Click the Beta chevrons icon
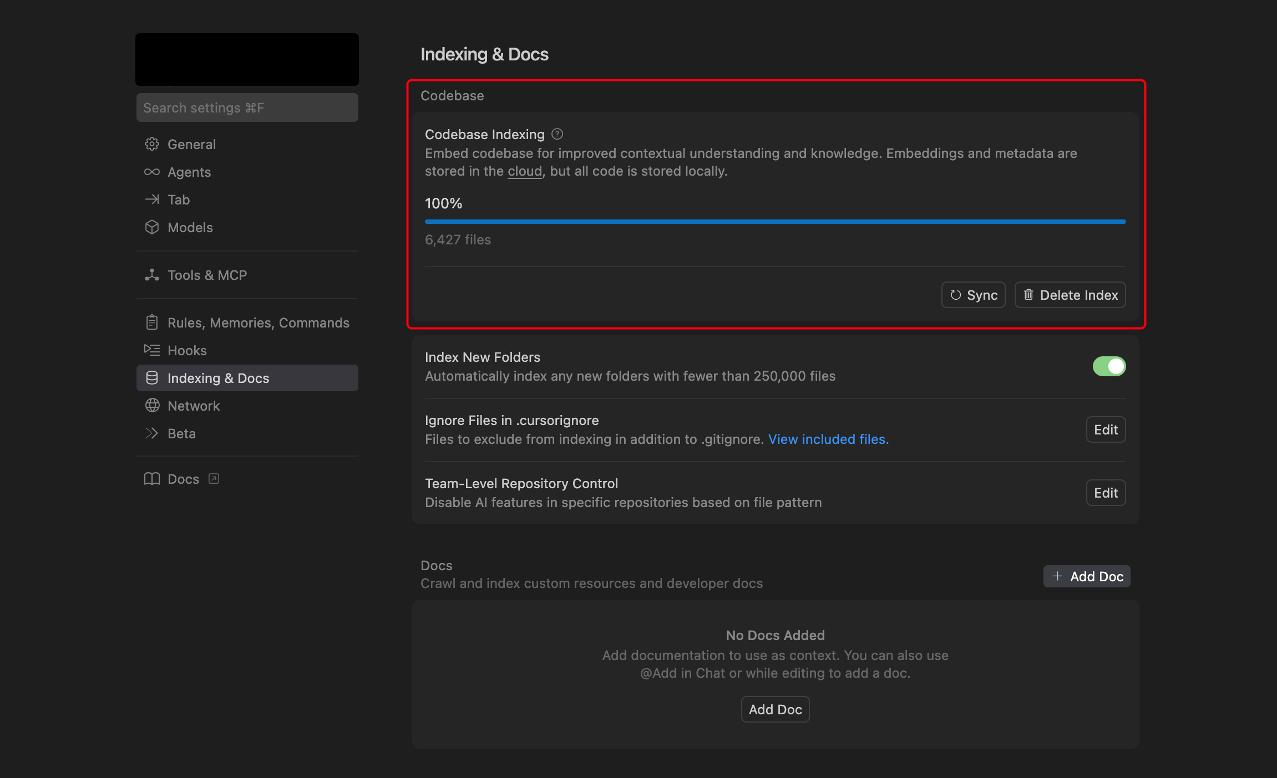 (x=151, y=433)
